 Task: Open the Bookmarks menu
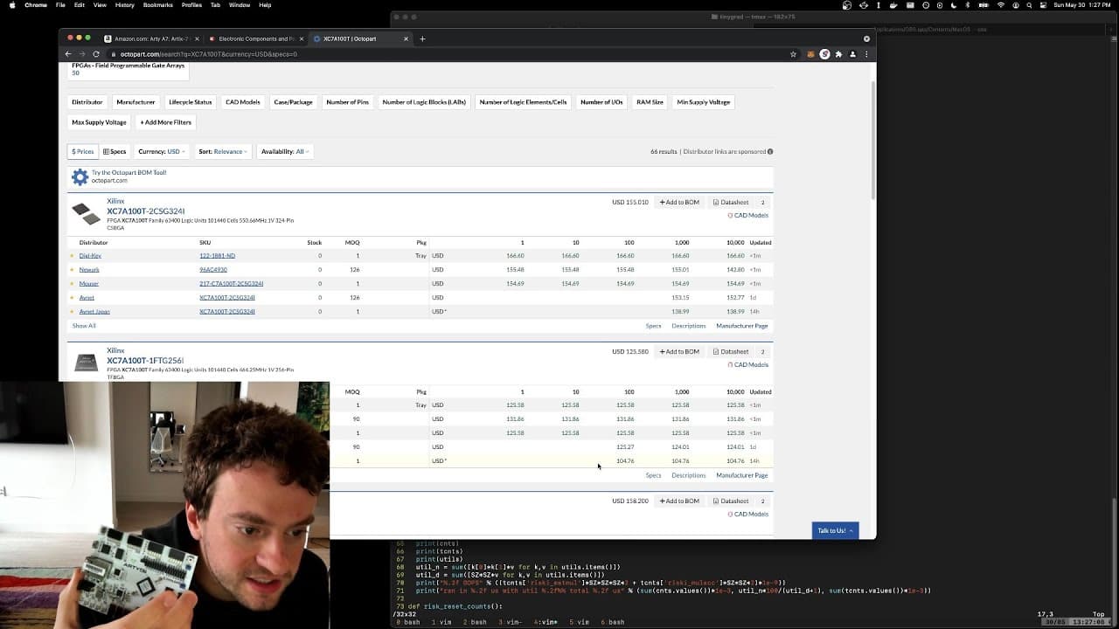tap(158, 5)
